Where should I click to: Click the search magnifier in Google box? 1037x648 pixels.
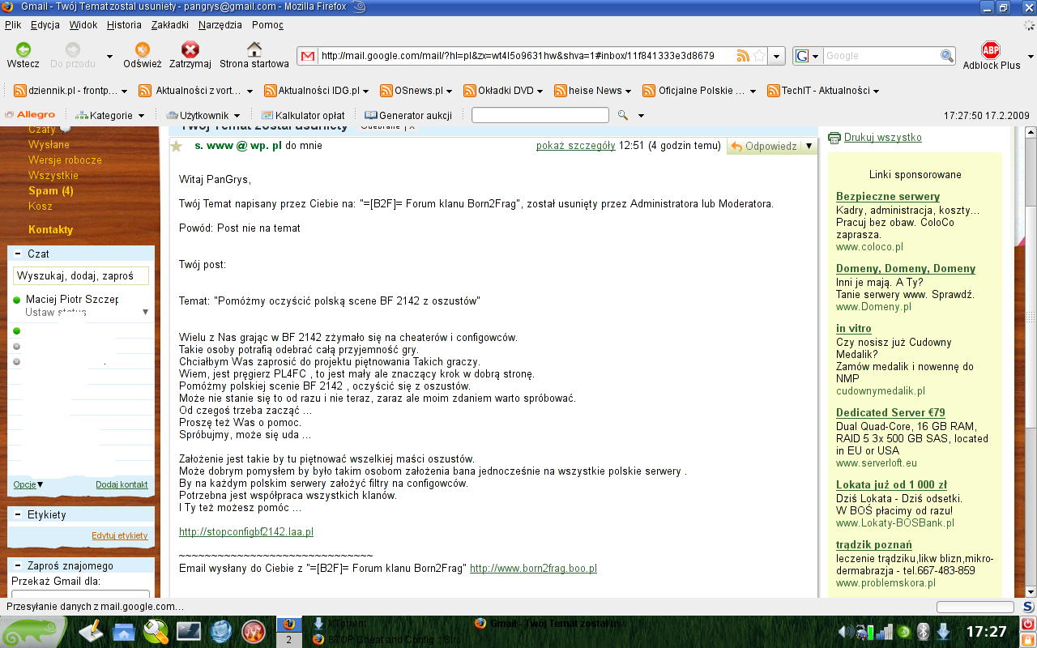(x=947, y=56)
